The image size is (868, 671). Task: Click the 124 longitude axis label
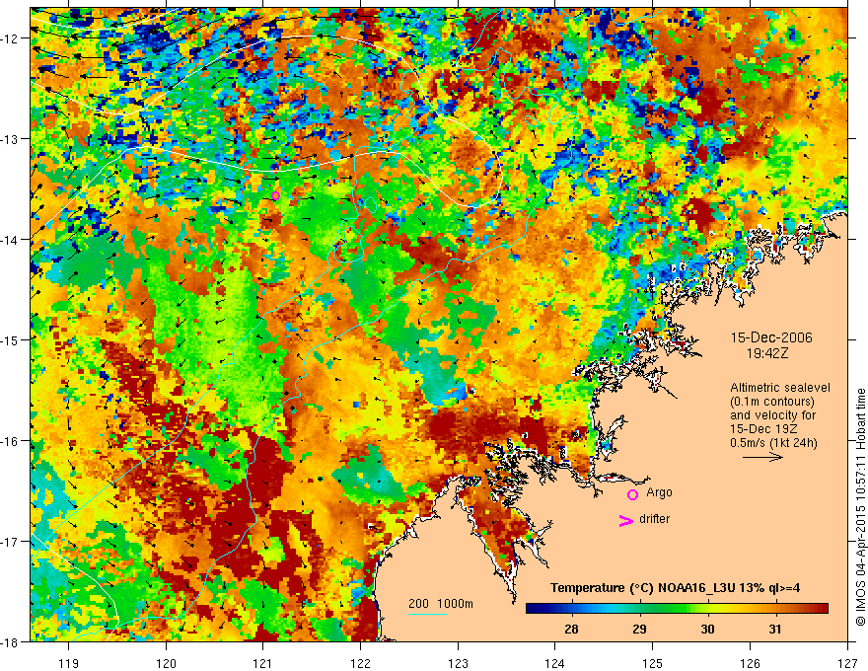(x=554, y=663)
